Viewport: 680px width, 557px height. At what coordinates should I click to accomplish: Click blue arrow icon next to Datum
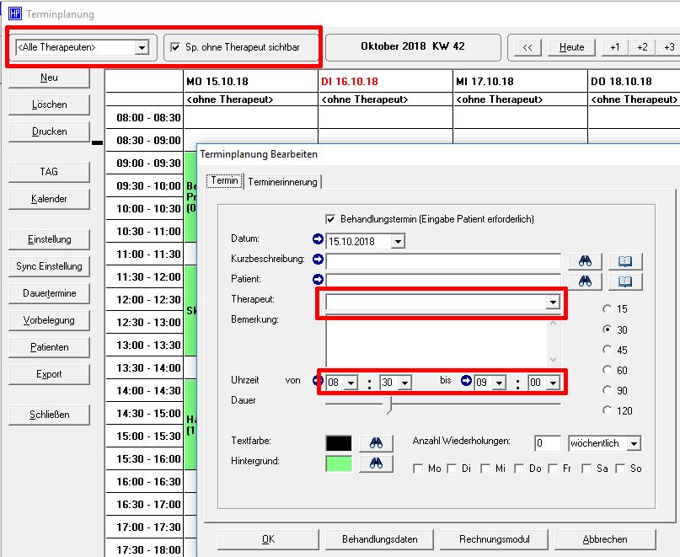click(x=318, y=240)
